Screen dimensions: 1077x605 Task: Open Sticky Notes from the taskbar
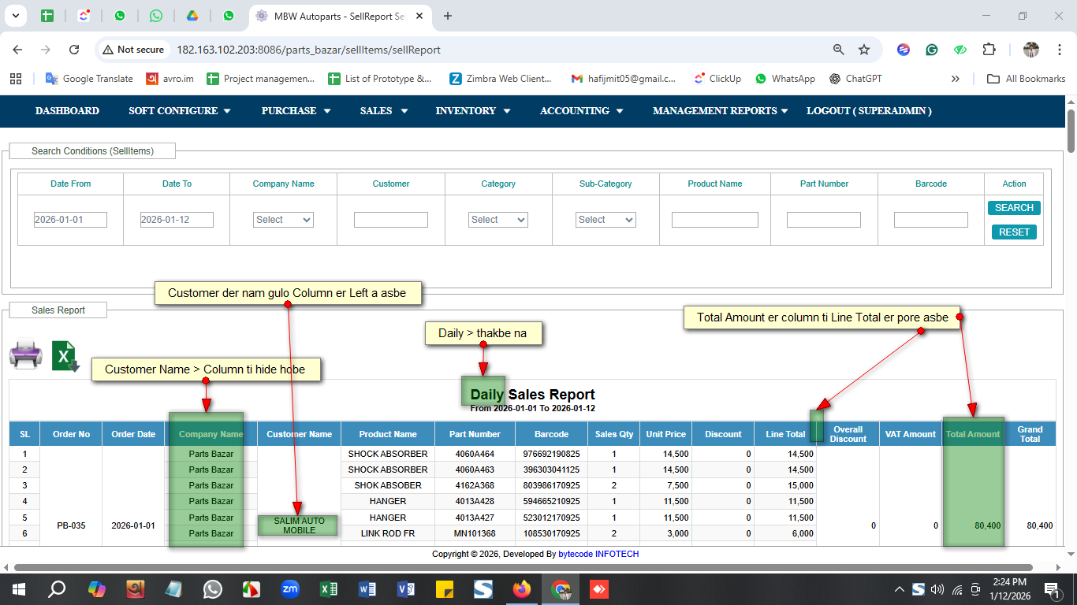444,589
